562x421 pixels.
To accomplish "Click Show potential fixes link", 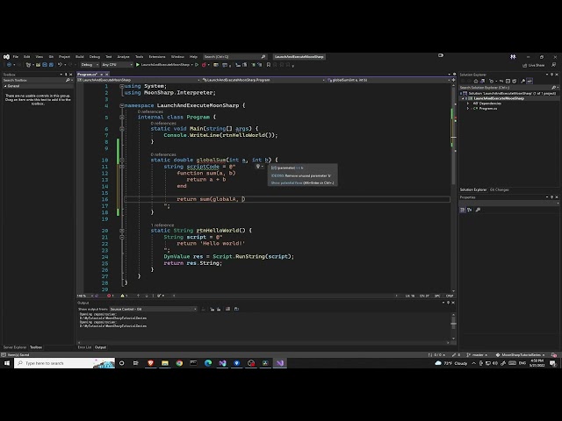I will 285,183.
